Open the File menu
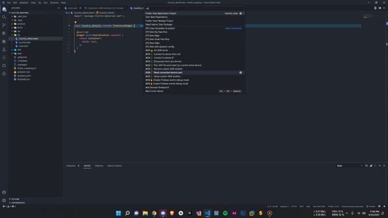This screenshot has width=388, height=218. (9, 2)
